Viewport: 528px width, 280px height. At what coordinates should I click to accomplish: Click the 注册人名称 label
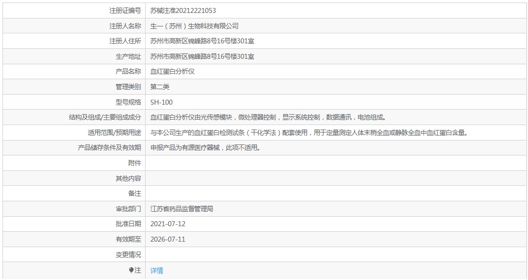(125, 26)
